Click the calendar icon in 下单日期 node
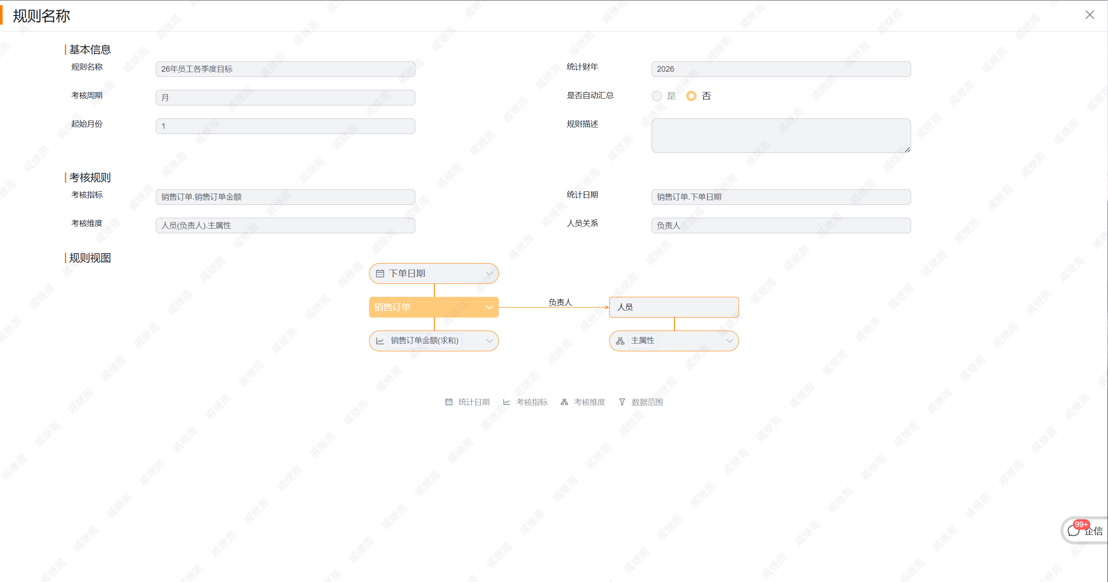Screen dimensions: 1108x582 380,274
